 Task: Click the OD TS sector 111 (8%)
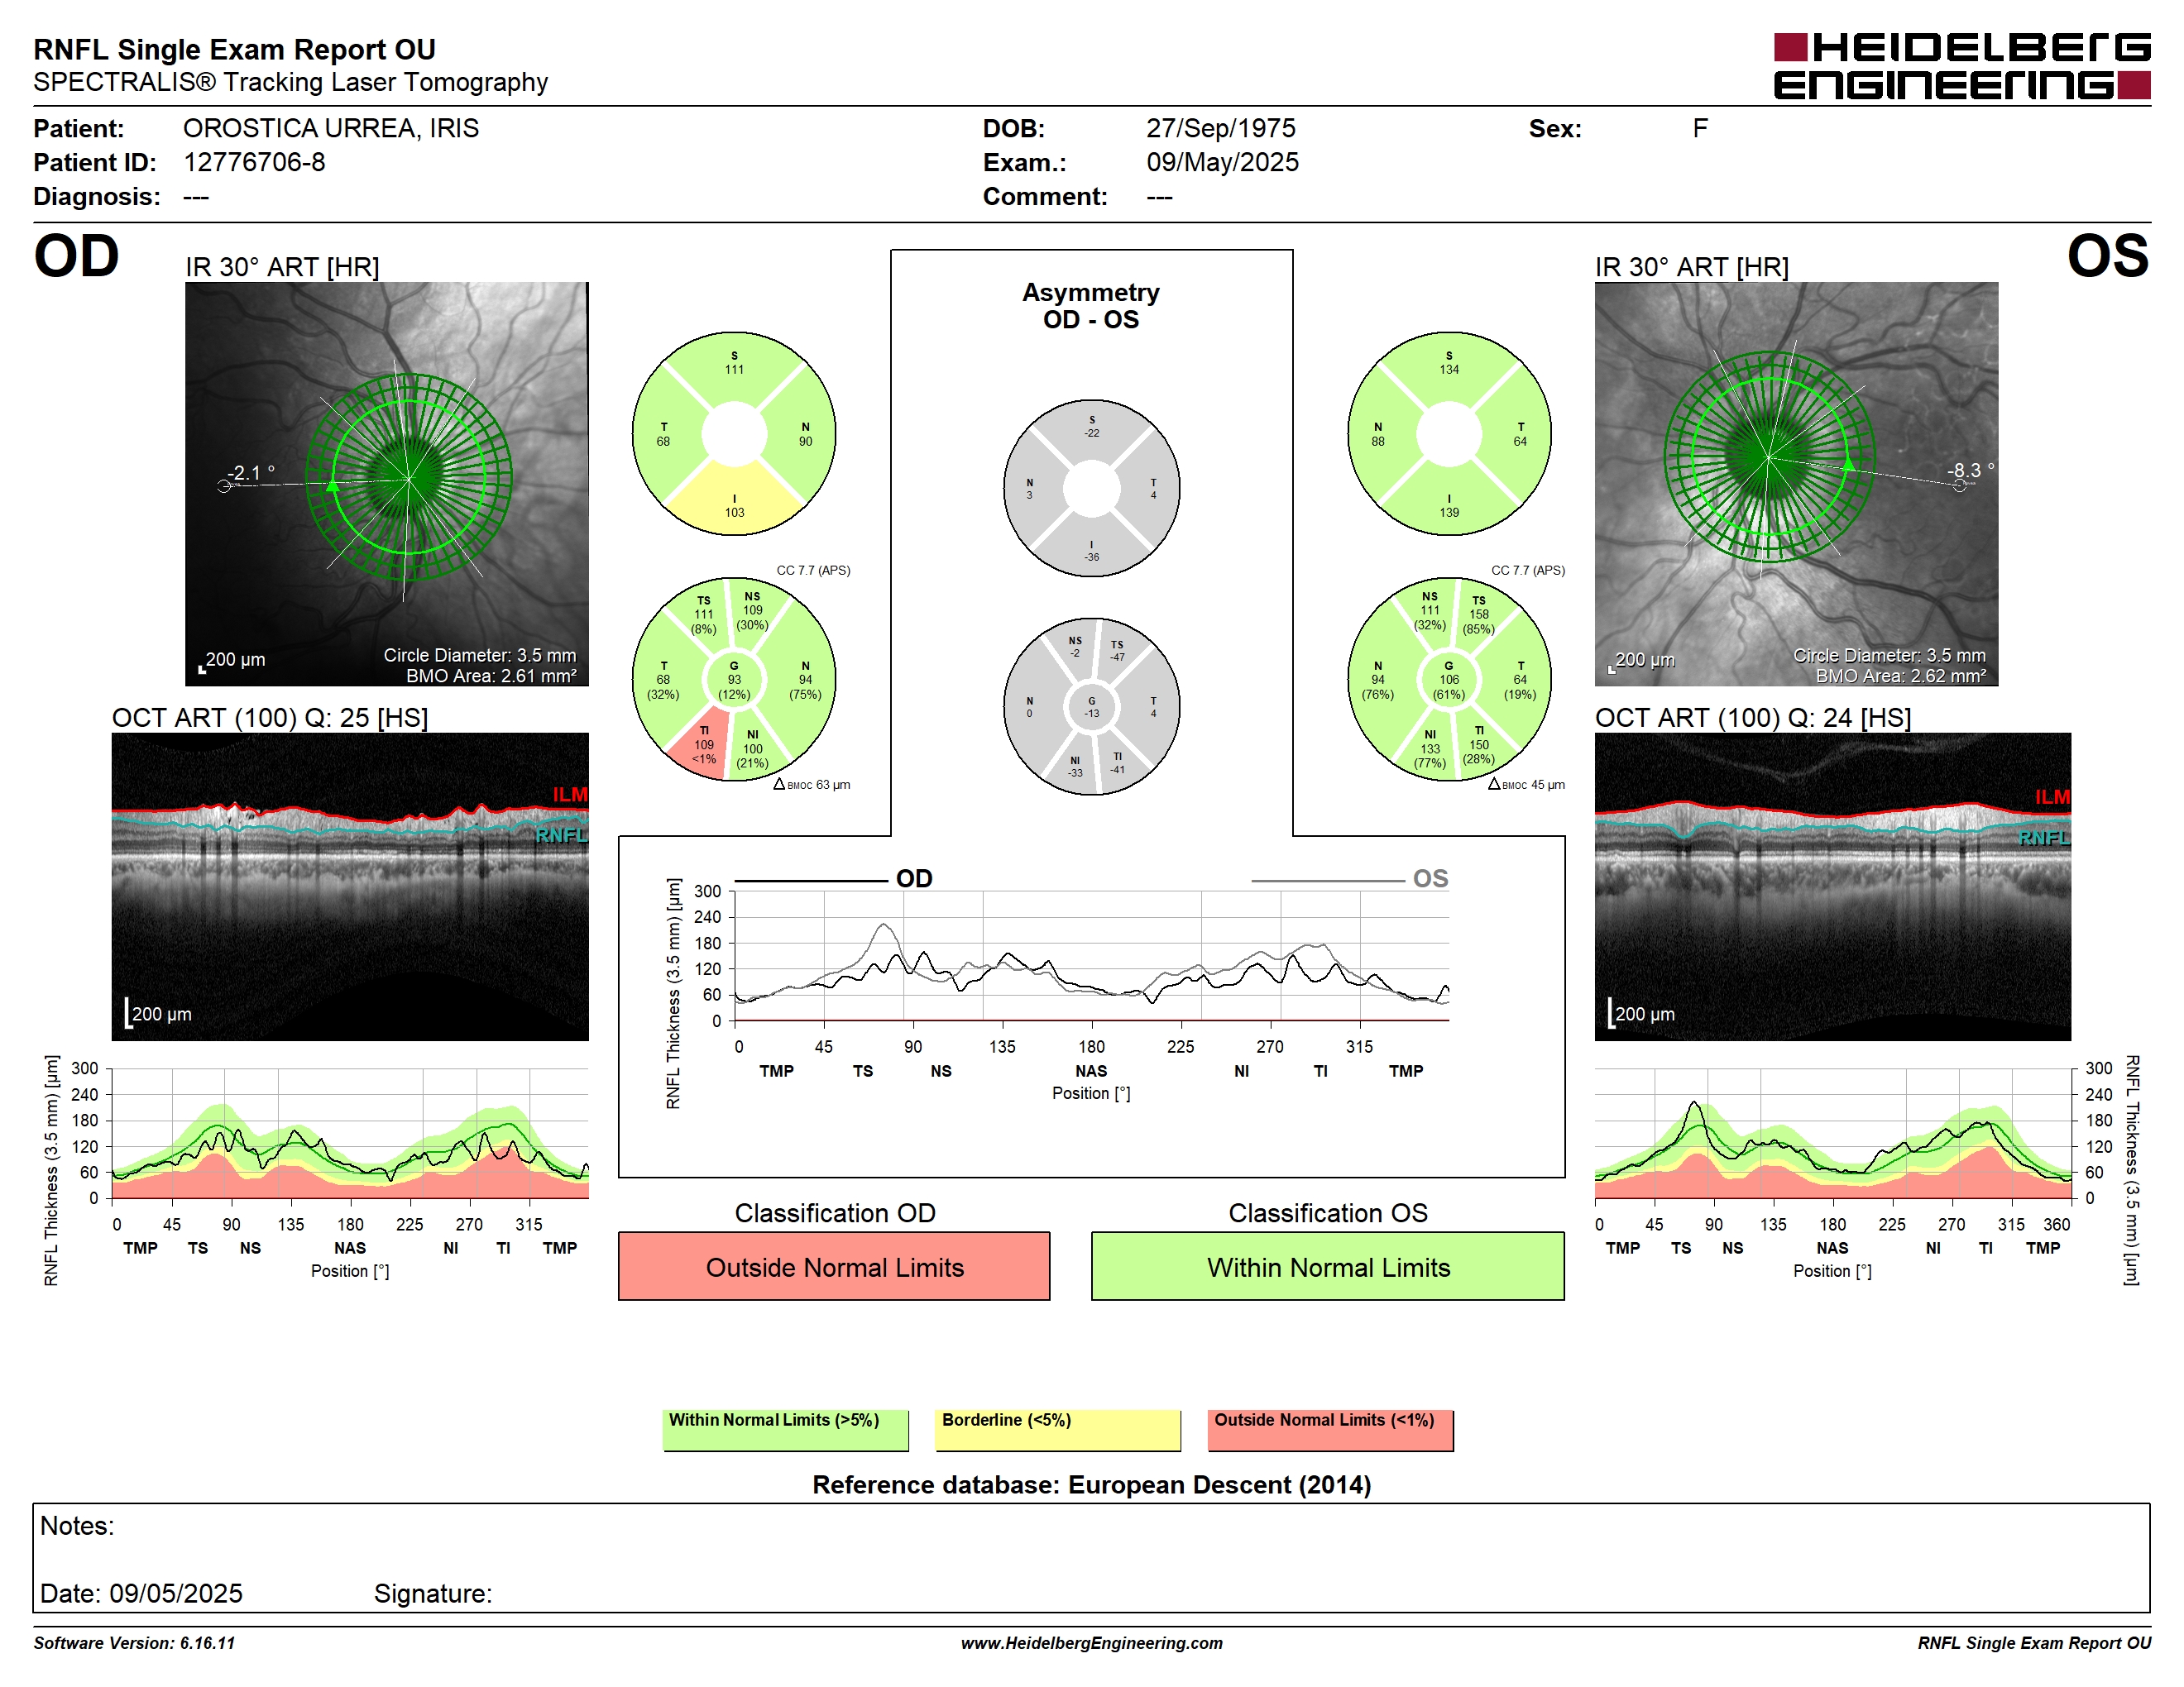tap(704, 614)
